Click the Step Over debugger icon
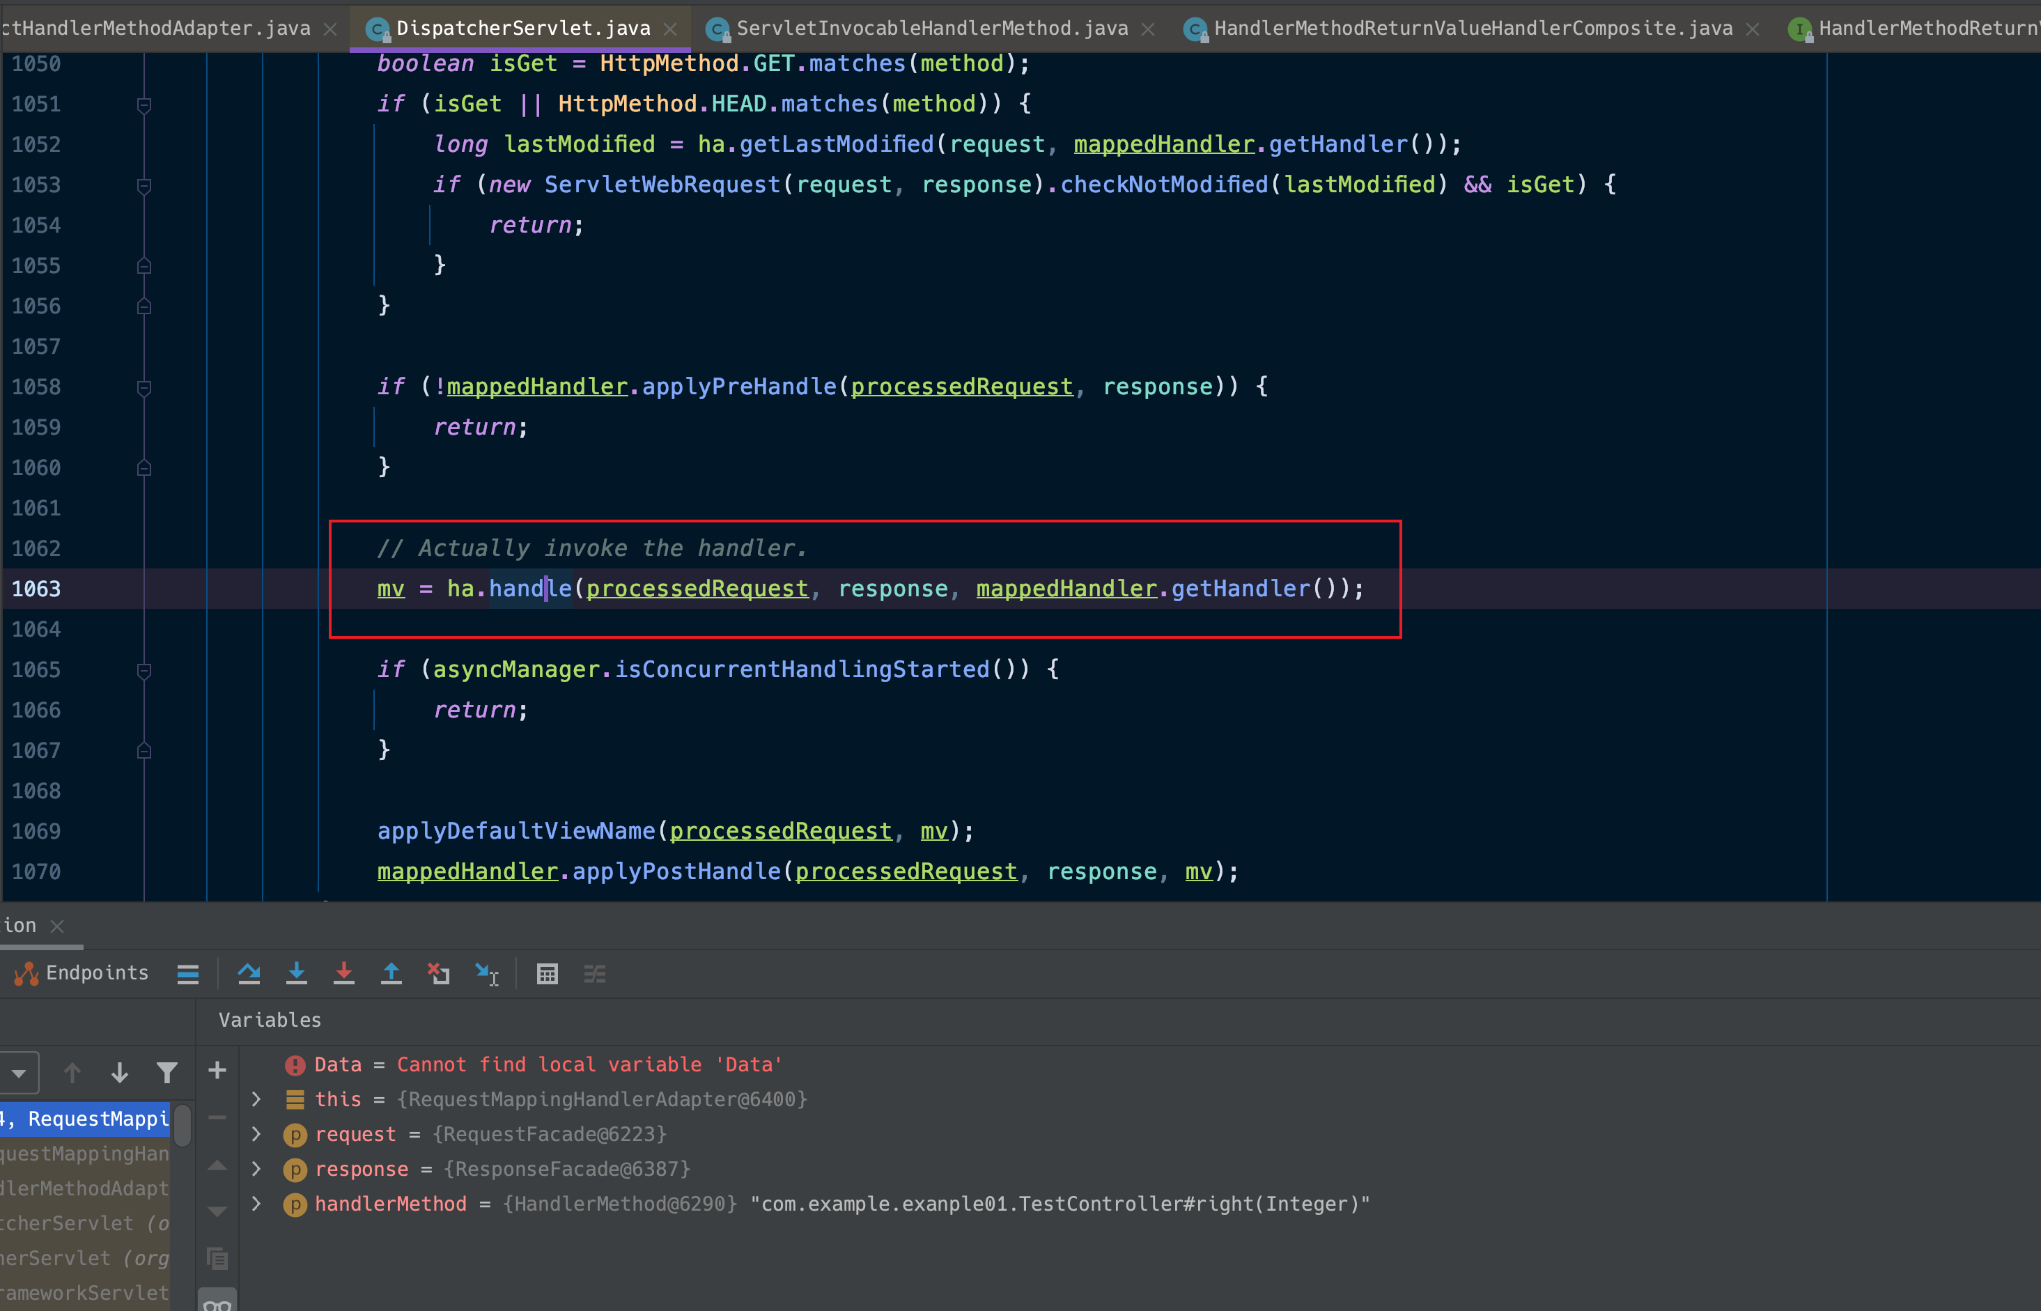2041x1311 pixels. coord(249,973)
